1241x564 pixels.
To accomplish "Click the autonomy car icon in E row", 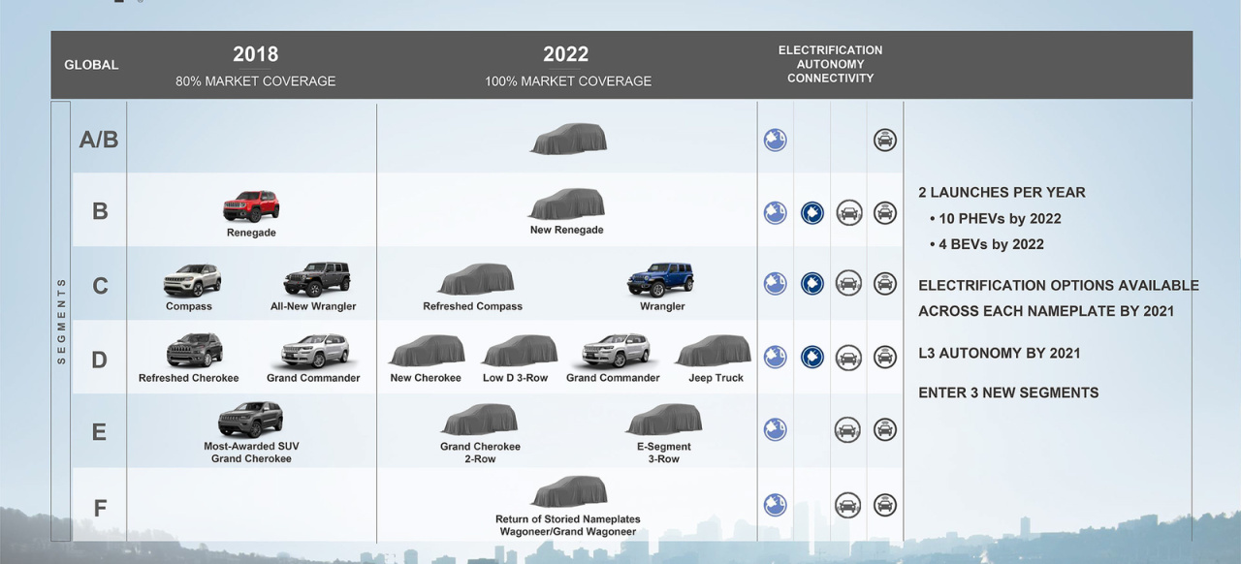I will 848,430.
